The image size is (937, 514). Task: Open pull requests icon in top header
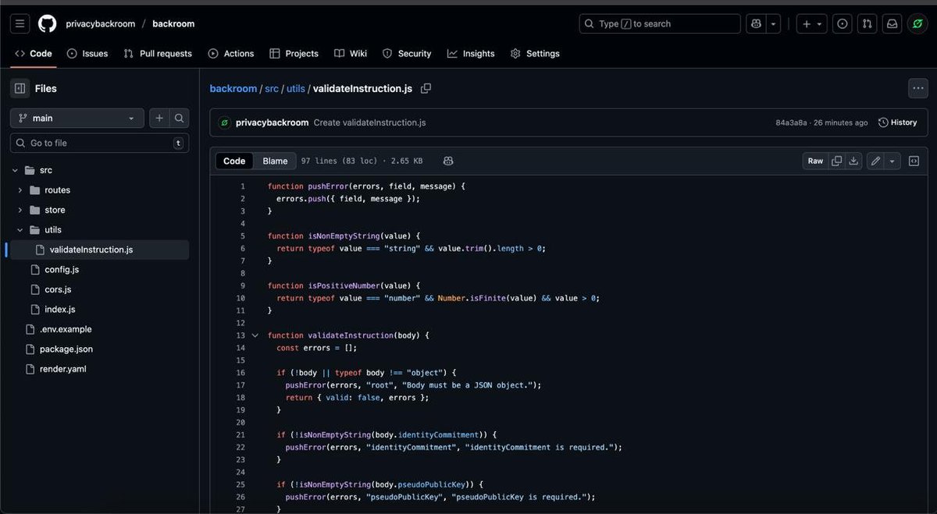(867, 23)
